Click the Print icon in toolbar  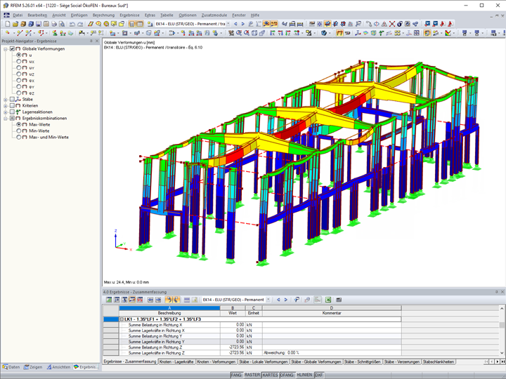point(54,24)
